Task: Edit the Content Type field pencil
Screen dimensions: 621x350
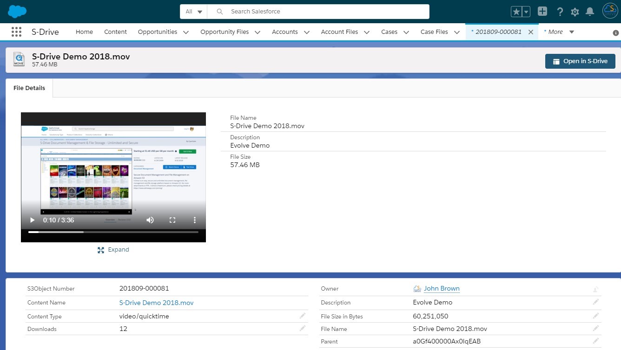Action: pyautogui.click(x=303, y=316)
